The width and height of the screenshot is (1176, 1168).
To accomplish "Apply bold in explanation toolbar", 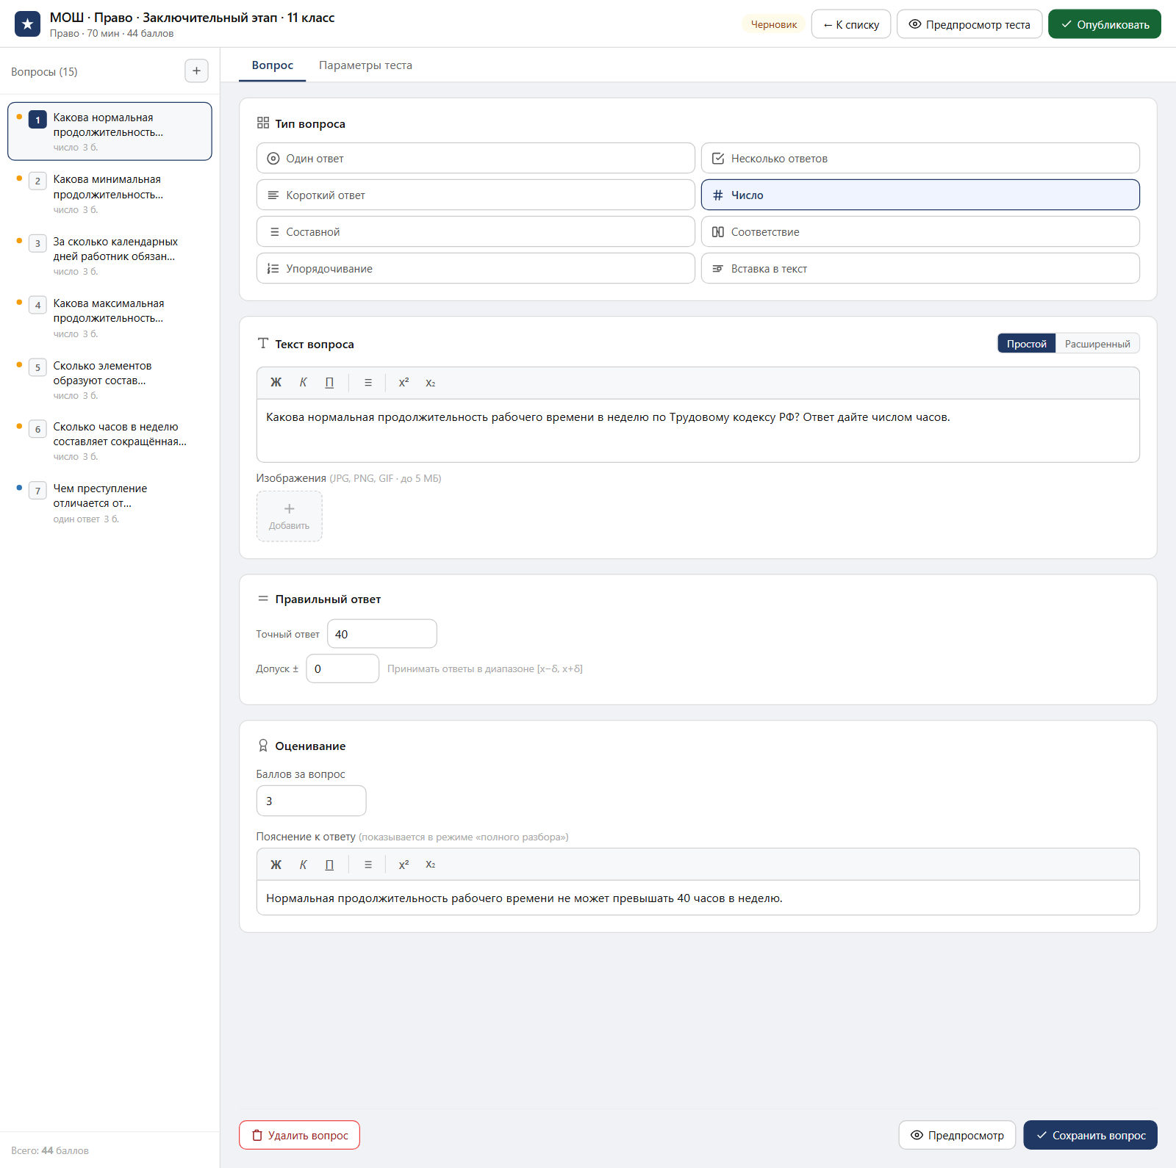I will coord(276,865).
